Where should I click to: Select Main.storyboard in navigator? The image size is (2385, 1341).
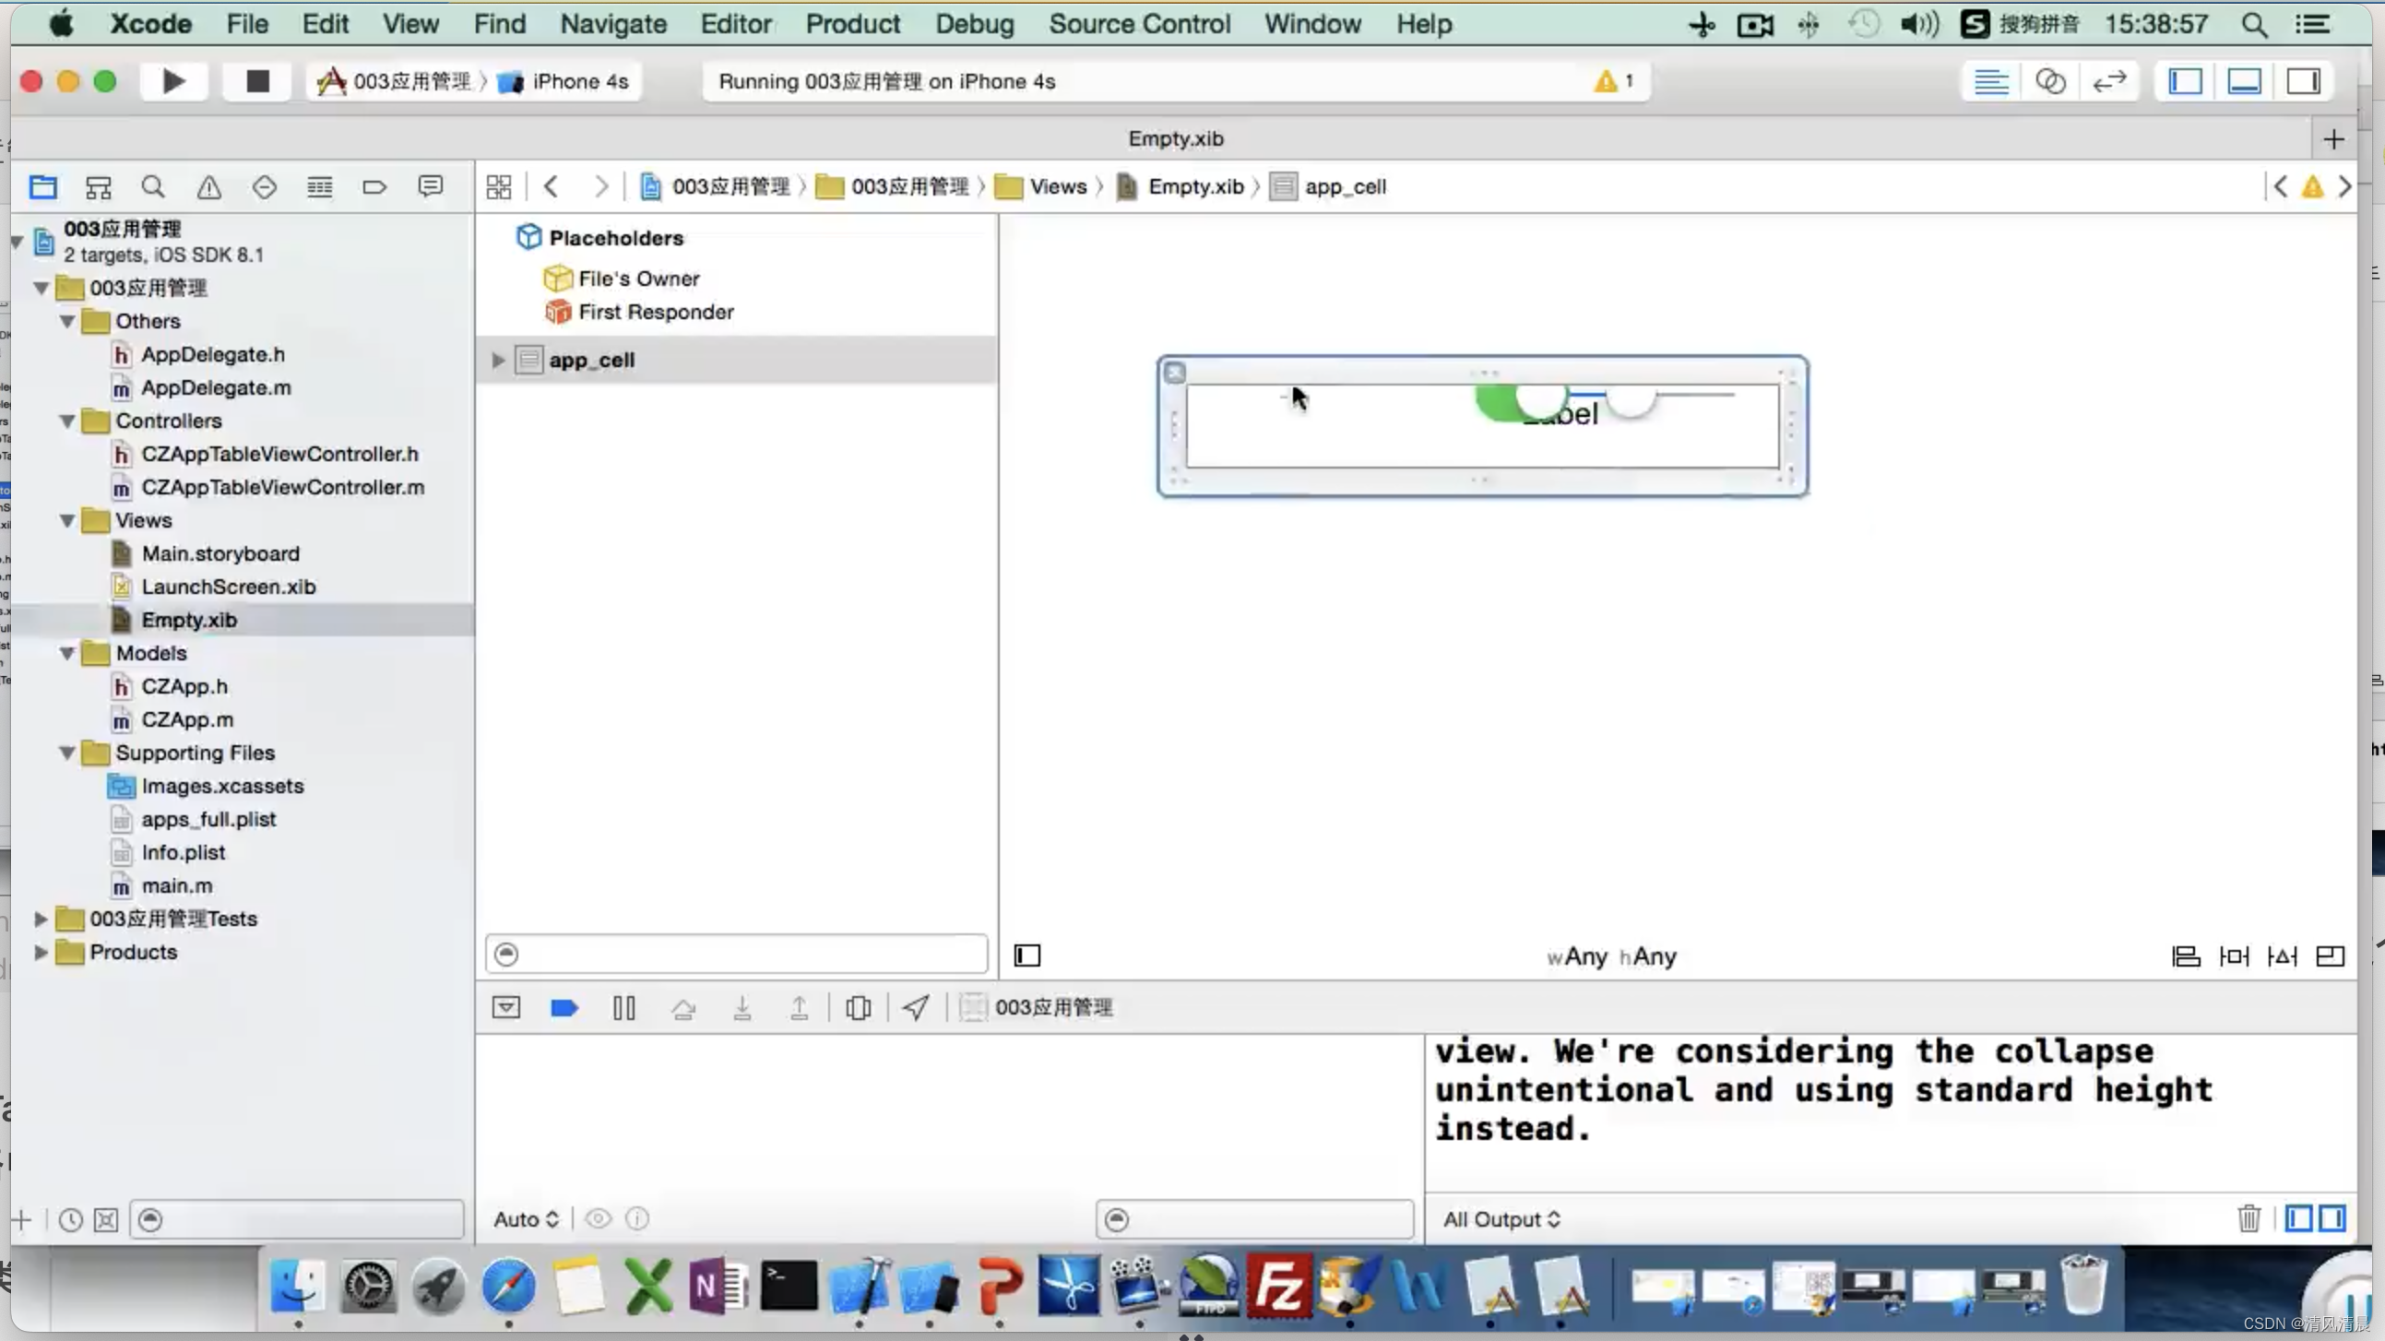click(x=220, y=553)
